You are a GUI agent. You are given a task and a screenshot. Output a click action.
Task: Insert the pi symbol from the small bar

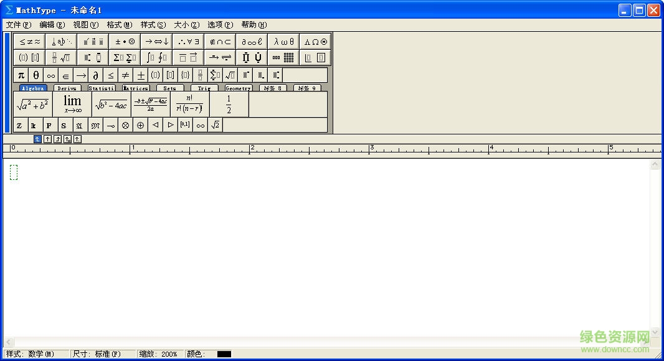coord(21,75)
